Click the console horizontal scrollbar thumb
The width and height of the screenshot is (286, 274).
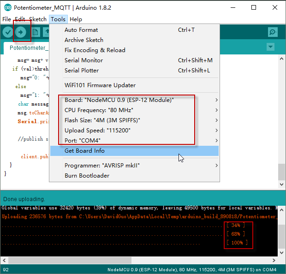tap(70, 260)
